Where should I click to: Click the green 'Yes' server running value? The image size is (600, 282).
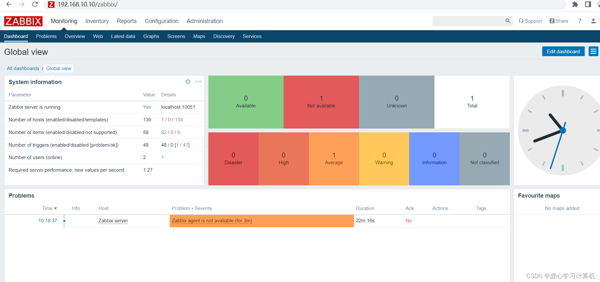147,107
